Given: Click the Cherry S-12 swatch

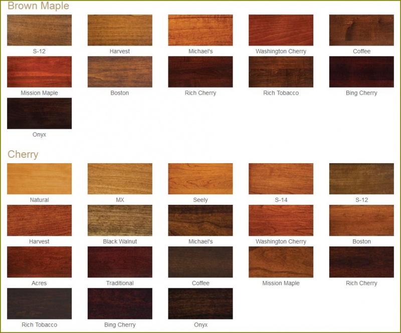Looking at the screenshot, I should coord(361,179).
